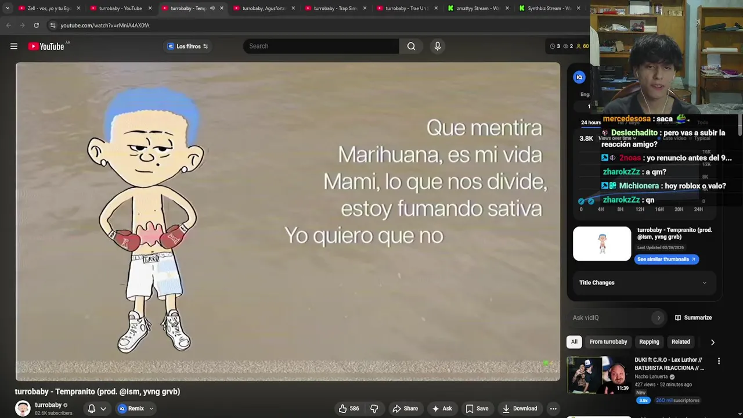
Task: Open the three-dot menu on DUKI video
Action: (x=719, y=361)
